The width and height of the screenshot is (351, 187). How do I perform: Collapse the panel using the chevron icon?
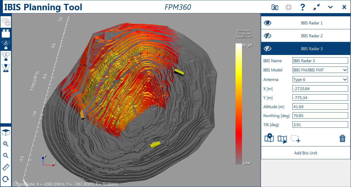(330, 7)
